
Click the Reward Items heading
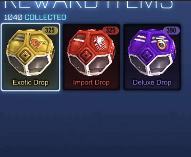point(88,4)
